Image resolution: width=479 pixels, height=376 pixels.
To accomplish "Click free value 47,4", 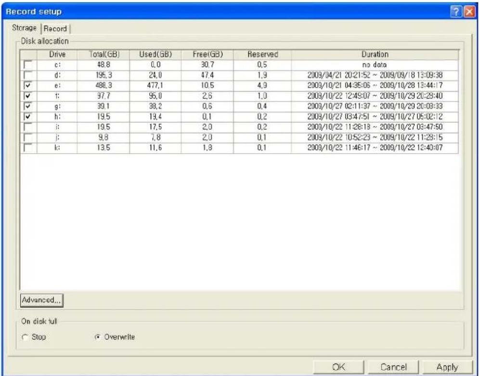I will [x=207, y=75].
